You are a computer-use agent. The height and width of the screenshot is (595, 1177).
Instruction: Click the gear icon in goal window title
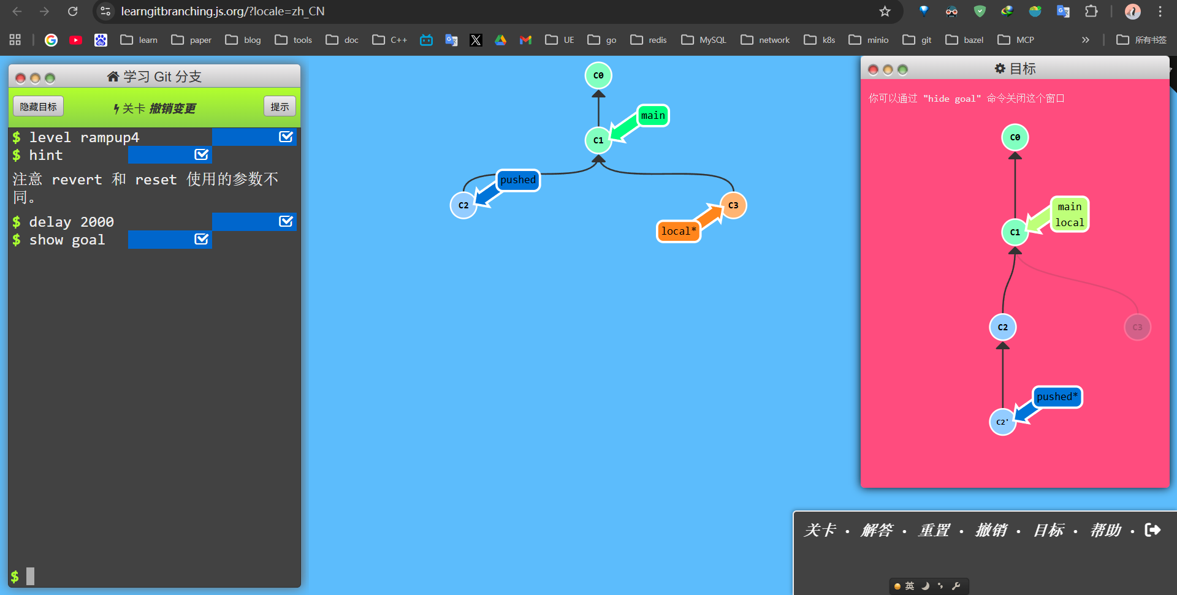click(1000, 69)
